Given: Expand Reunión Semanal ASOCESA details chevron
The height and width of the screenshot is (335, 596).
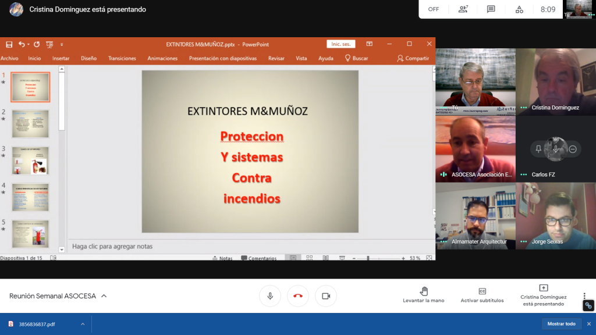Looking at the screenshot, I should [x=104, y=296].
